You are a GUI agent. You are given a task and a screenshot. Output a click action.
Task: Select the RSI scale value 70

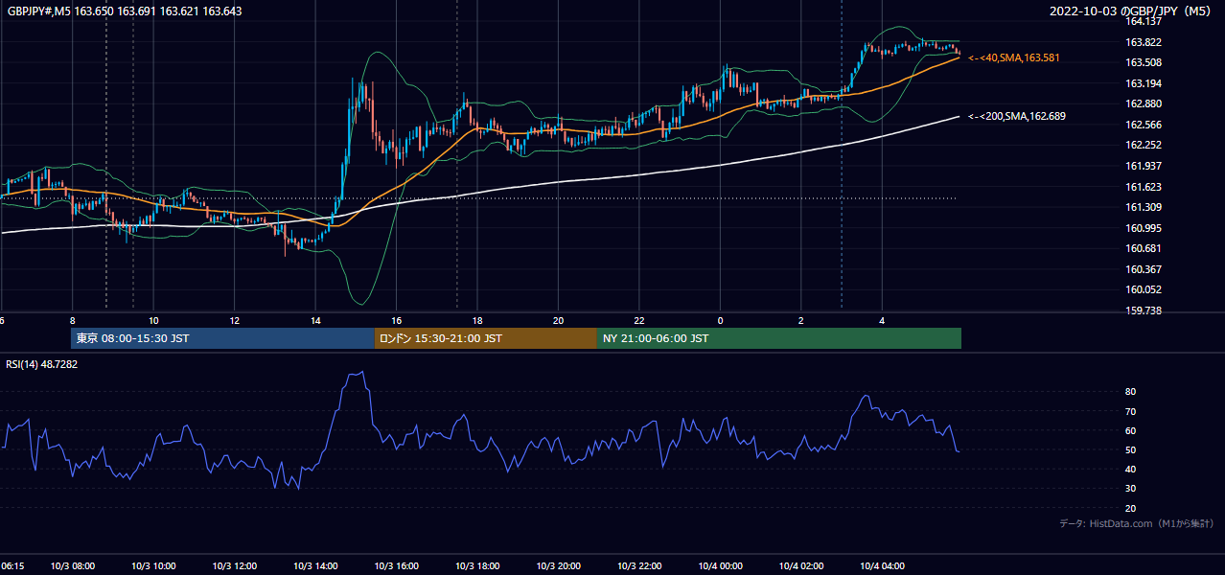(x=1130, y=411)
